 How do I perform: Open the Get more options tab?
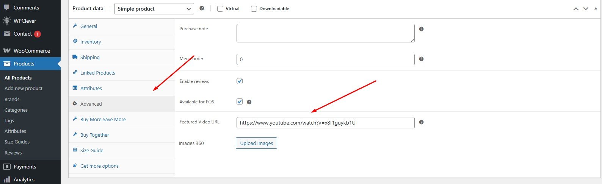click(122, 166)
